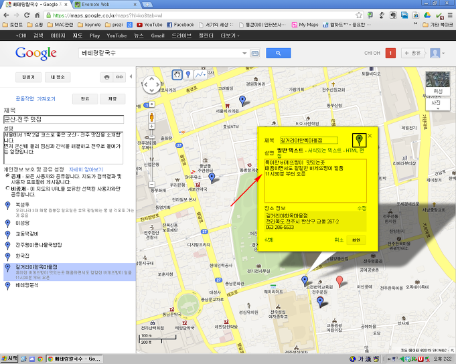Click the 저장 save button
Viewport: 456px width, 364px height.
112,99
